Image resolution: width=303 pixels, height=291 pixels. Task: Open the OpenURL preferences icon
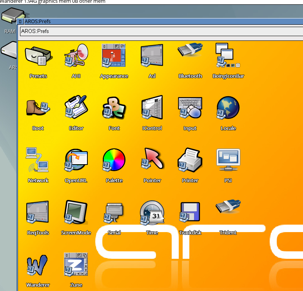pos(76,160)
